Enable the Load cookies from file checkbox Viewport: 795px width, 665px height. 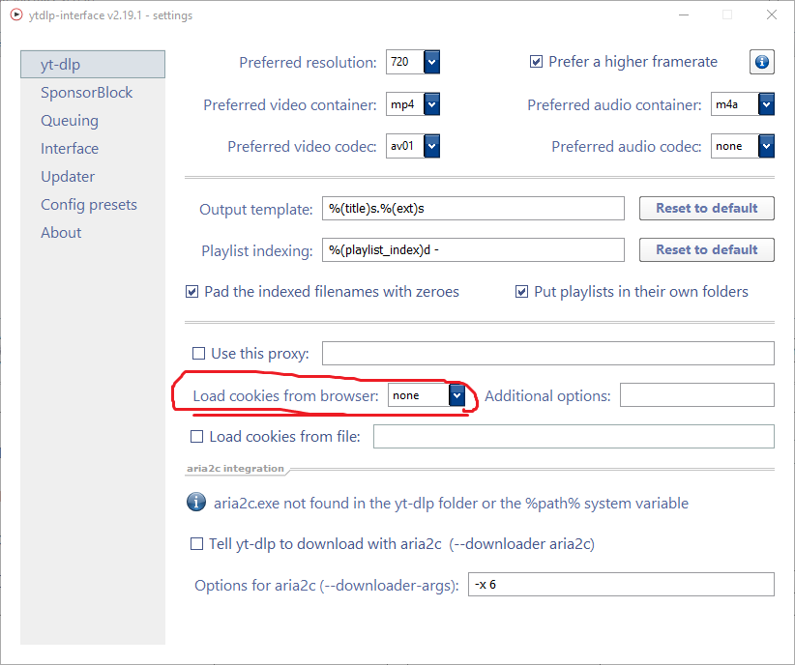pyautogui.click(x=196, y=437)
